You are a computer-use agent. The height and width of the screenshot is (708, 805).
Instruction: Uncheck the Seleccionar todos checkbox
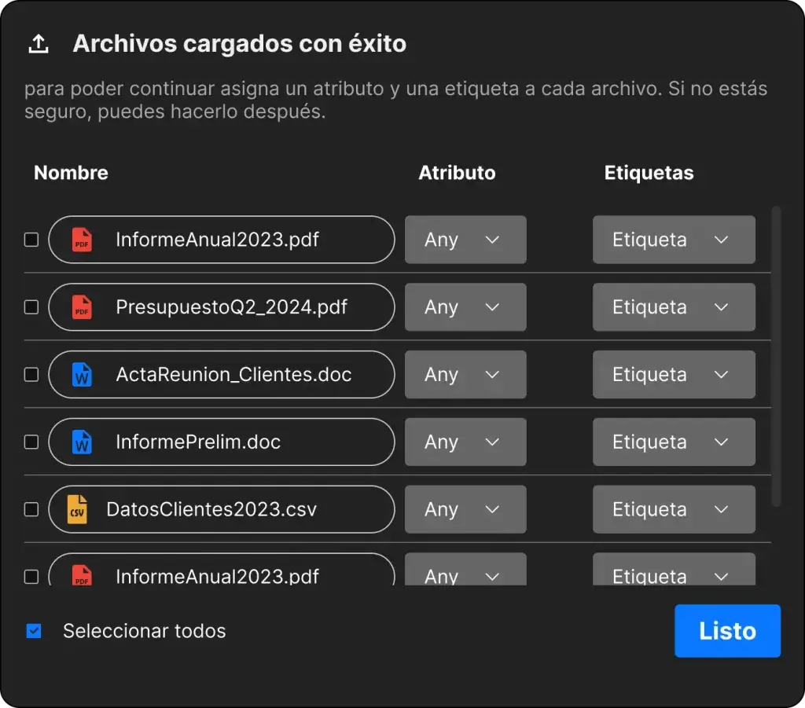coord(34,631)
